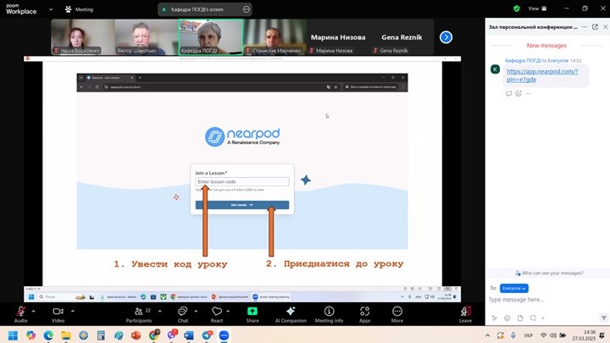
Task: Open PowerPoint from the taskbar
Action: pos(136,335)
